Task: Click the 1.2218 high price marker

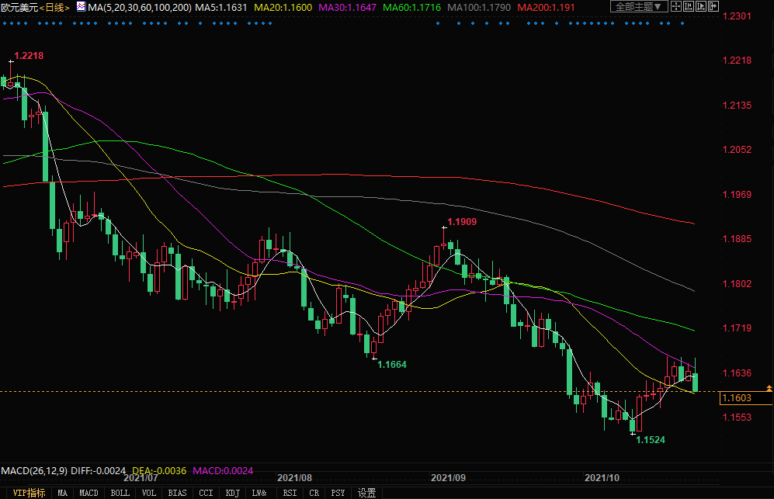Action: [29, 56]
